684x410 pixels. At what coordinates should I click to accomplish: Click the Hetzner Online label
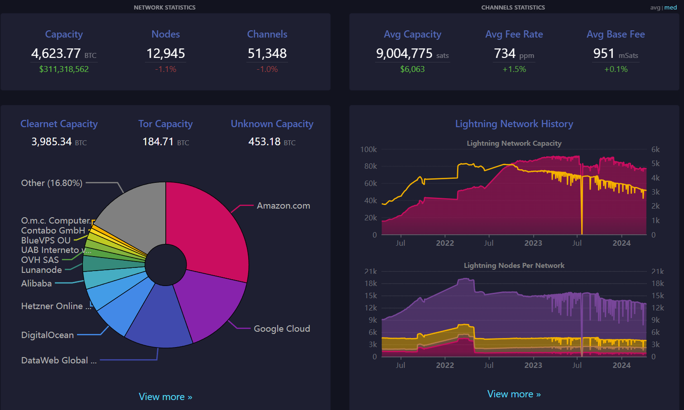pyautogui.click(x=56, y=306)
